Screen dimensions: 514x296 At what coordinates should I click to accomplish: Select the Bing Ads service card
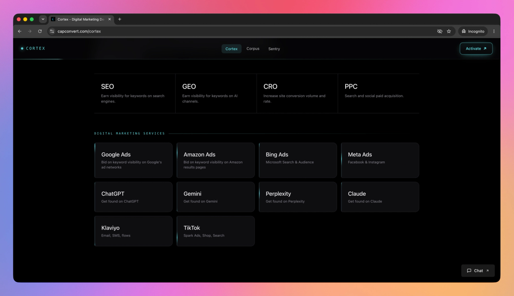(x=298, y=160)
